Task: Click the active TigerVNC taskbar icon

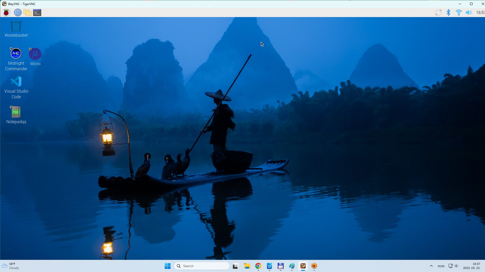Action: [x=303, y=266]
